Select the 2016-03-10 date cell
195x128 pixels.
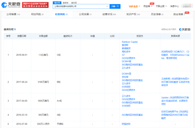22,115
